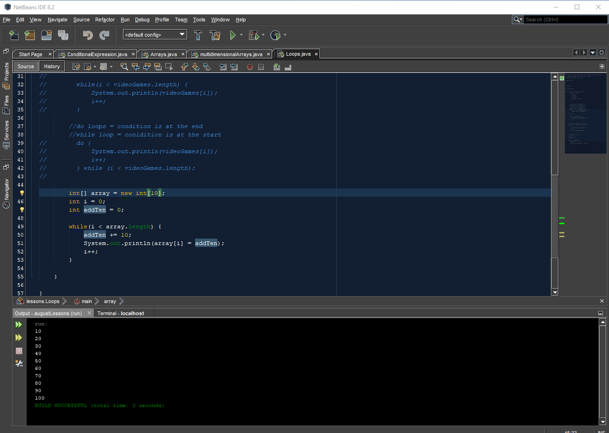Click the Last Edit editor icon
The image size is (609, 433).
click(76, 67)
